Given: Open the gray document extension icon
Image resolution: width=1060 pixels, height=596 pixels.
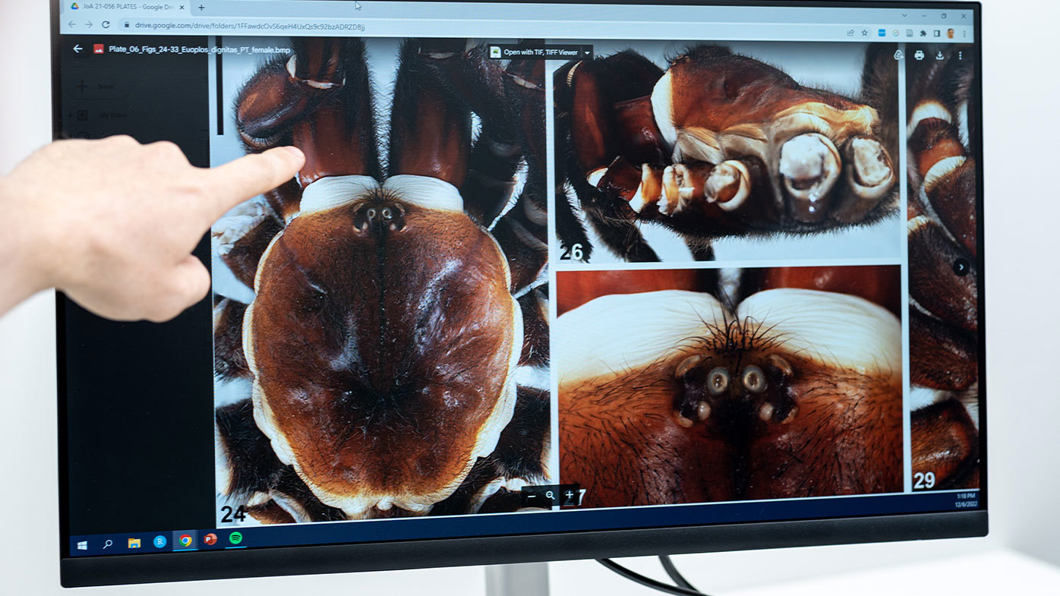Looking at the screenshot, I should pyautogui.click(x=909, y=33).
